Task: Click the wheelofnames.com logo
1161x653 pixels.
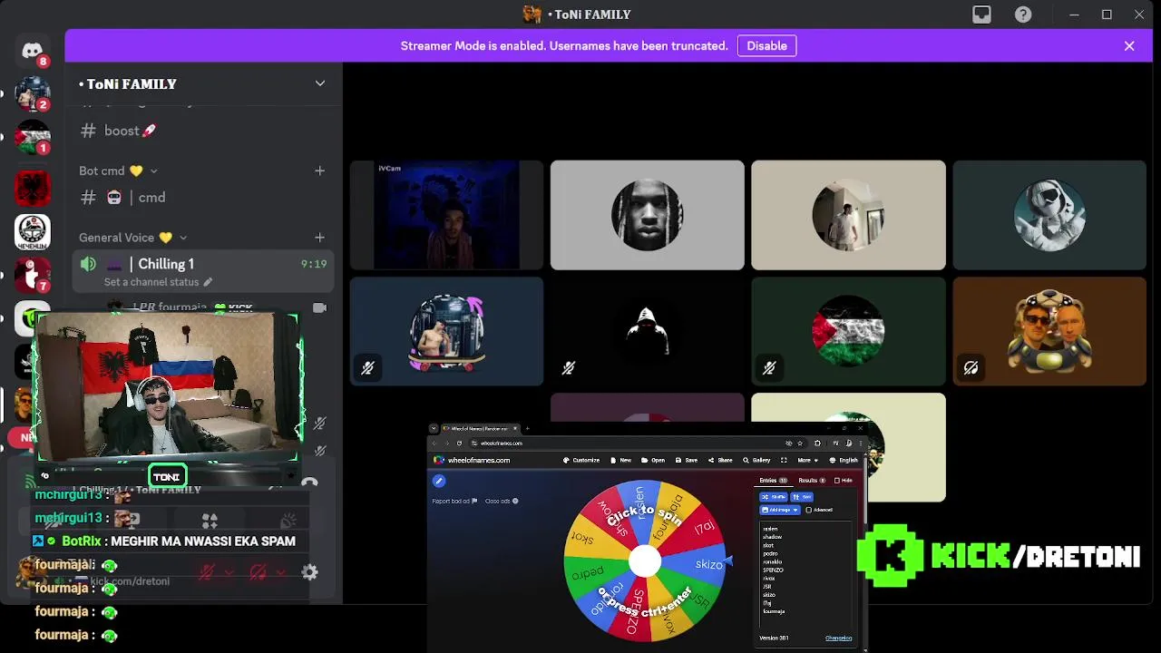Action: pos(472,460)
